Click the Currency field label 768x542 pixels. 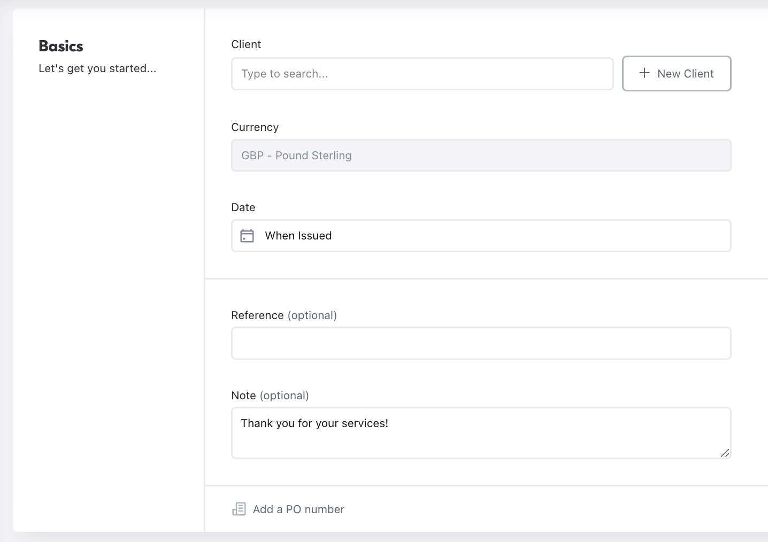coord(255,127)
